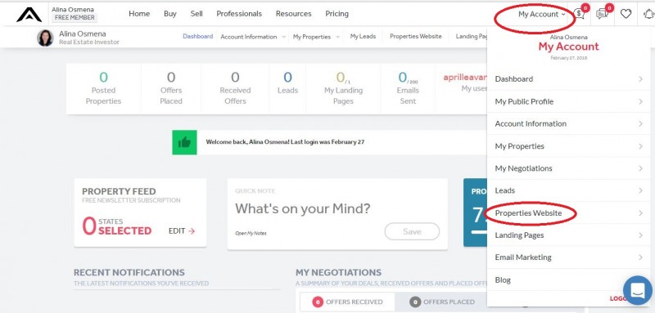Click the heart favorites icon
Screen dimensions: 655x313
click(626, 14)
